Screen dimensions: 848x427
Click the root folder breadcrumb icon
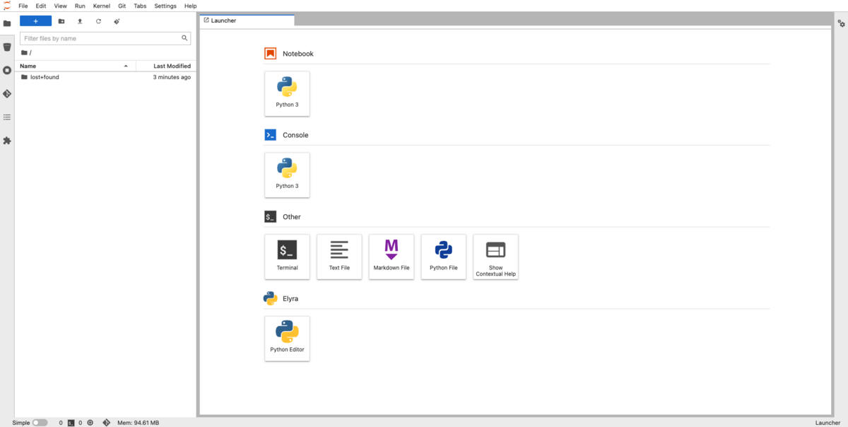24,52
